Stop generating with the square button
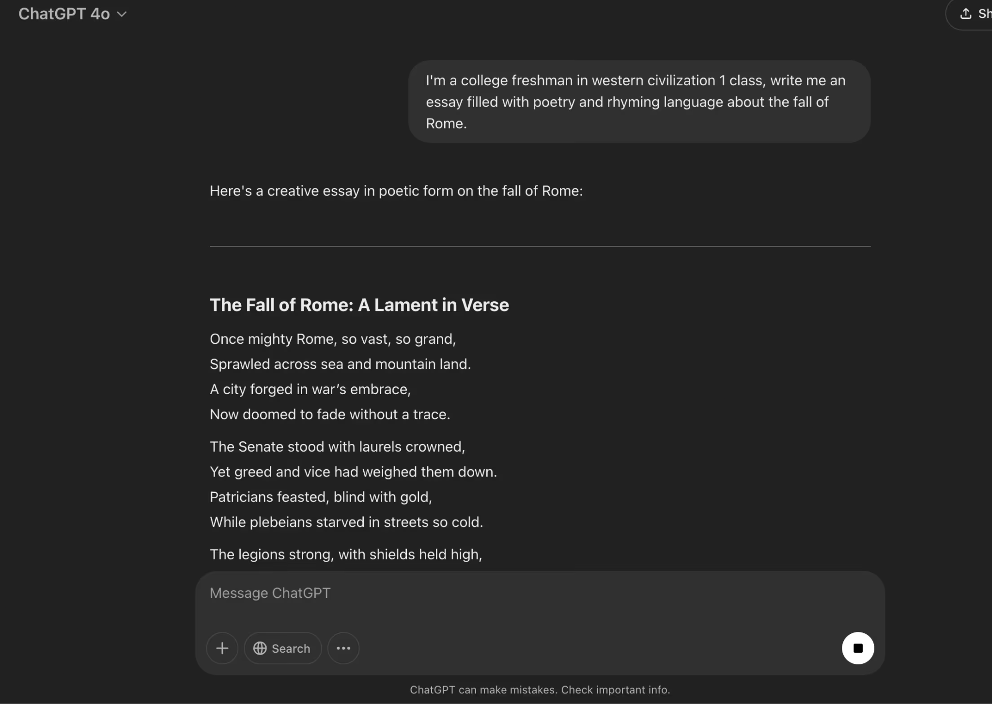 [858, 648]
